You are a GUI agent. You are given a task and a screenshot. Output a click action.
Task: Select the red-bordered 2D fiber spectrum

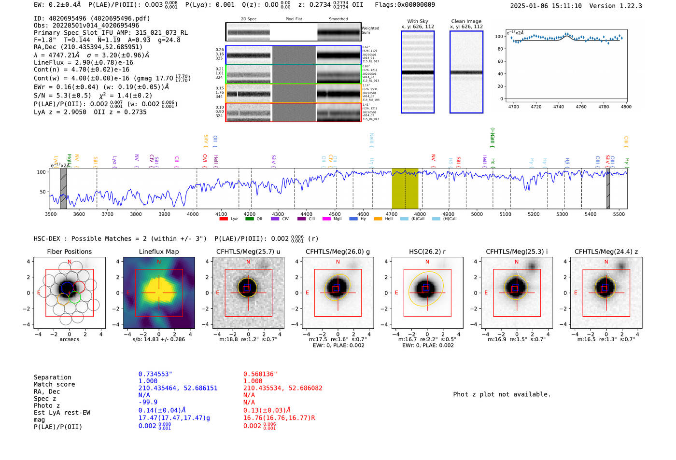coord(293,112)
